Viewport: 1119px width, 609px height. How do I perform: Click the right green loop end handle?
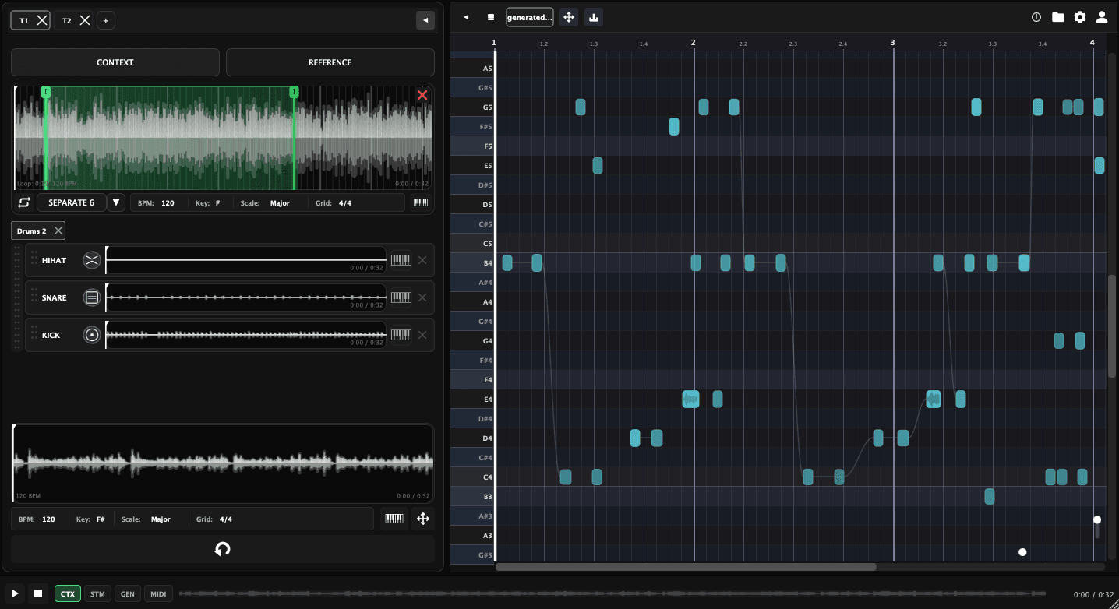pyautogui.click(x=294, y=92)
